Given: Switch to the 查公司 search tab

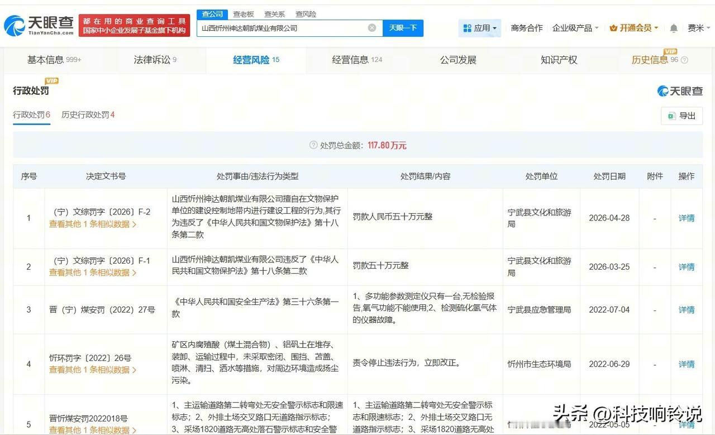Looking at the screenshot, I should point(212,14).
